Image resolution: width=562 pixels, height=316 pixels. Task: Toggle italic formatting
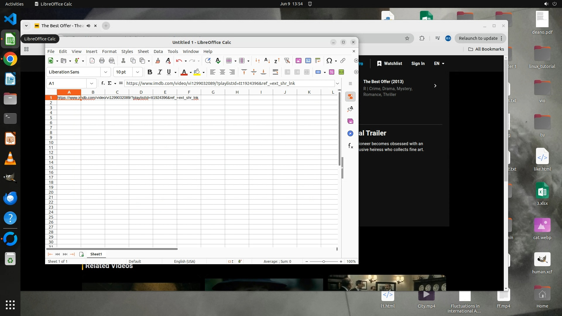click(x=160, y=72)
